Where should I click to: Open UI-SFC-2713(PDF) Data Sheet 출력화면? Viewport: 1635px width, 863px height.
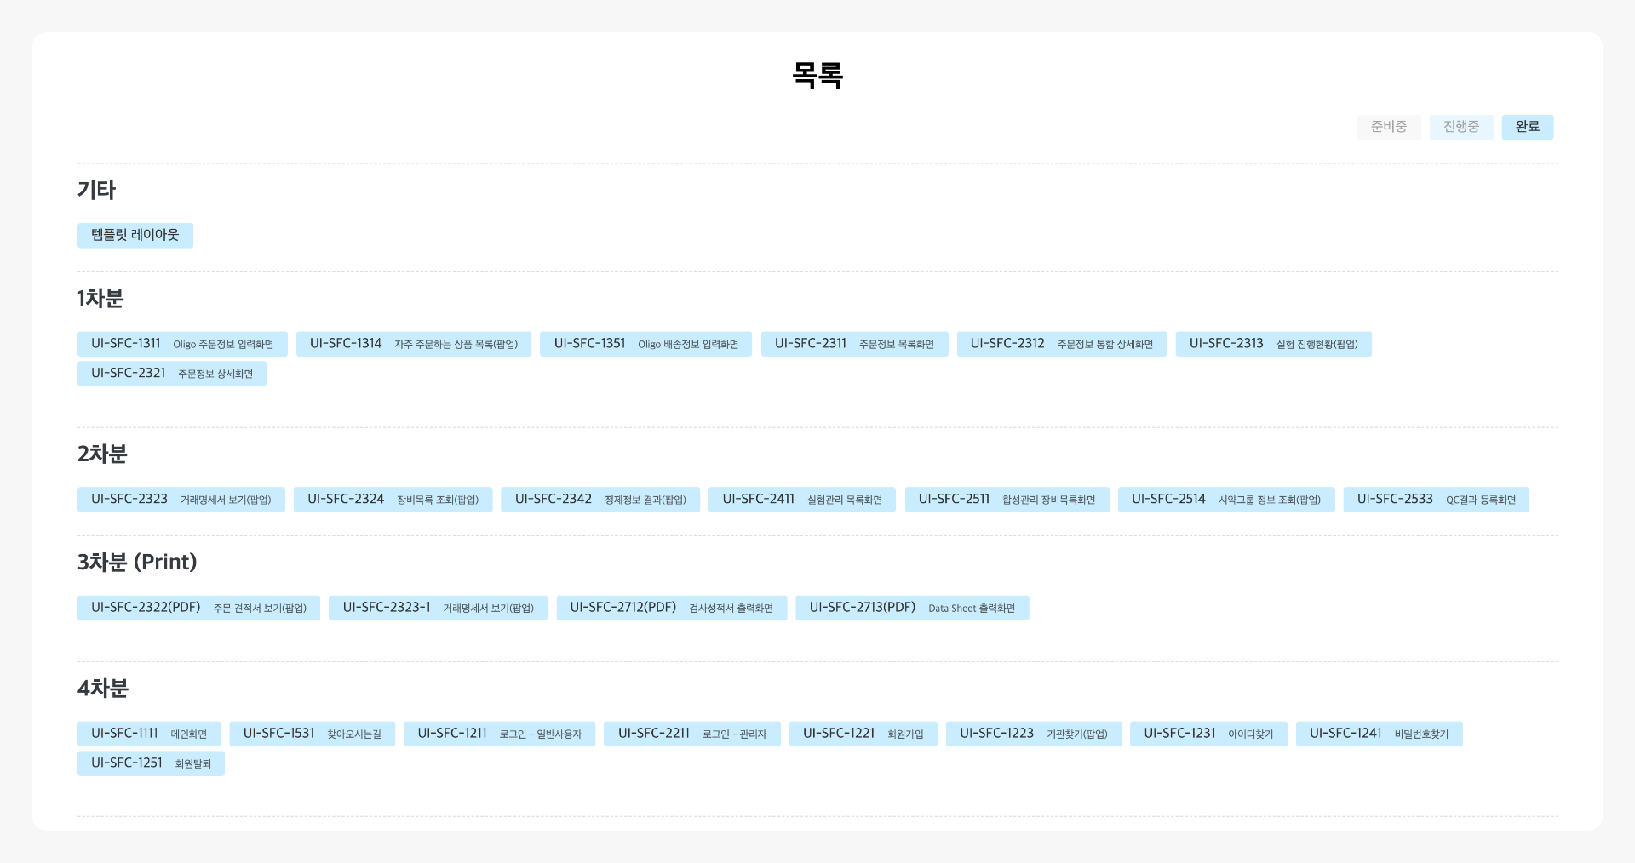coord(912,608)
